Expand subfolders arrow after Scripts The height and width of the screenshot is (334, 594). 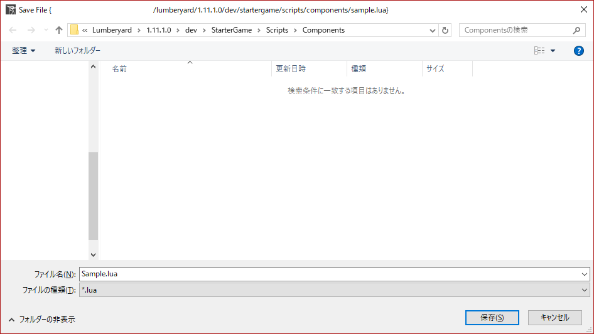click(x=295, y=30)
